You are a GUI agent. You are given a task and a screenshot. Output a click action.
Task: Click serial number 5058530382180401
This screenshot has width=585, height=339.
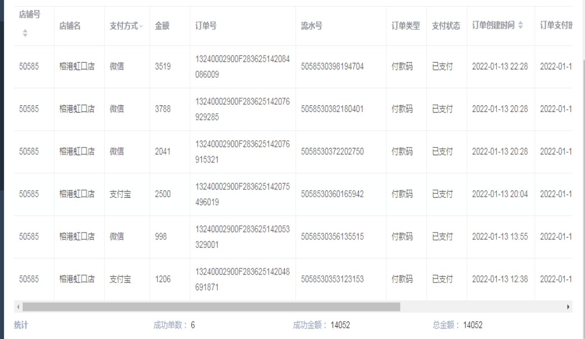(332, 109)
